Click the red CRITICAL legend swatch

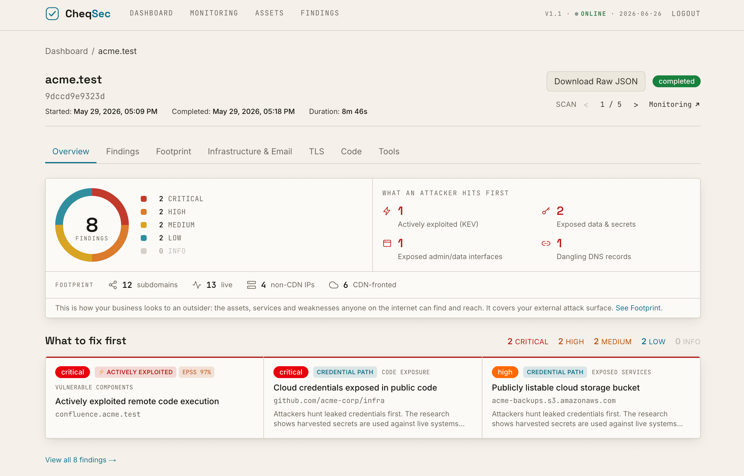[x=143, y=199]
